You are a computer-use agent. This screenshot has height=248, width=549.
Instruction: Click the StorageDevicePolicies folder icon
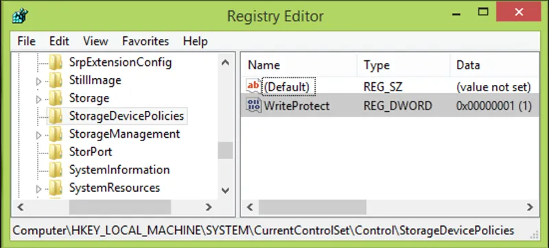56,116
